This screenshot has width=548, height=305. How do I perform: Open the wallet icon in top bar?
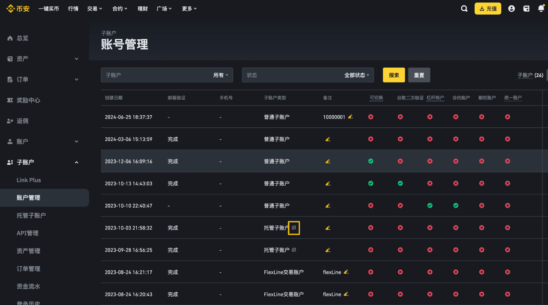click(526, 9)
